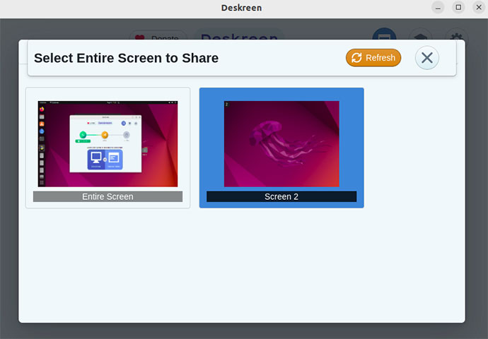Close the Deskreen window
The image size is (488, 339).
pyautogui.click(x=479, y=8)
